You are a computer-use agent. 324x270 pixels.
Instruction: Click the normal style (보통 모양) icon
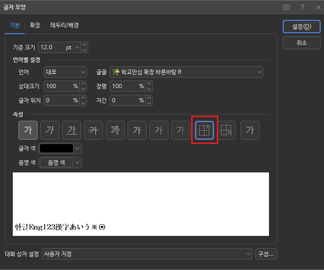[x=250, y=130]
